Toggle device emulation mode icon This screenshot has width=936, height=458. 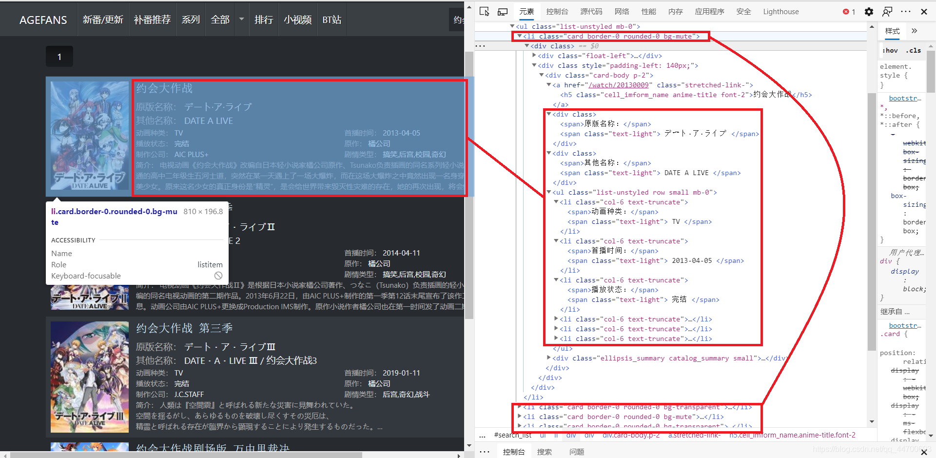click(x=503, y=11)
